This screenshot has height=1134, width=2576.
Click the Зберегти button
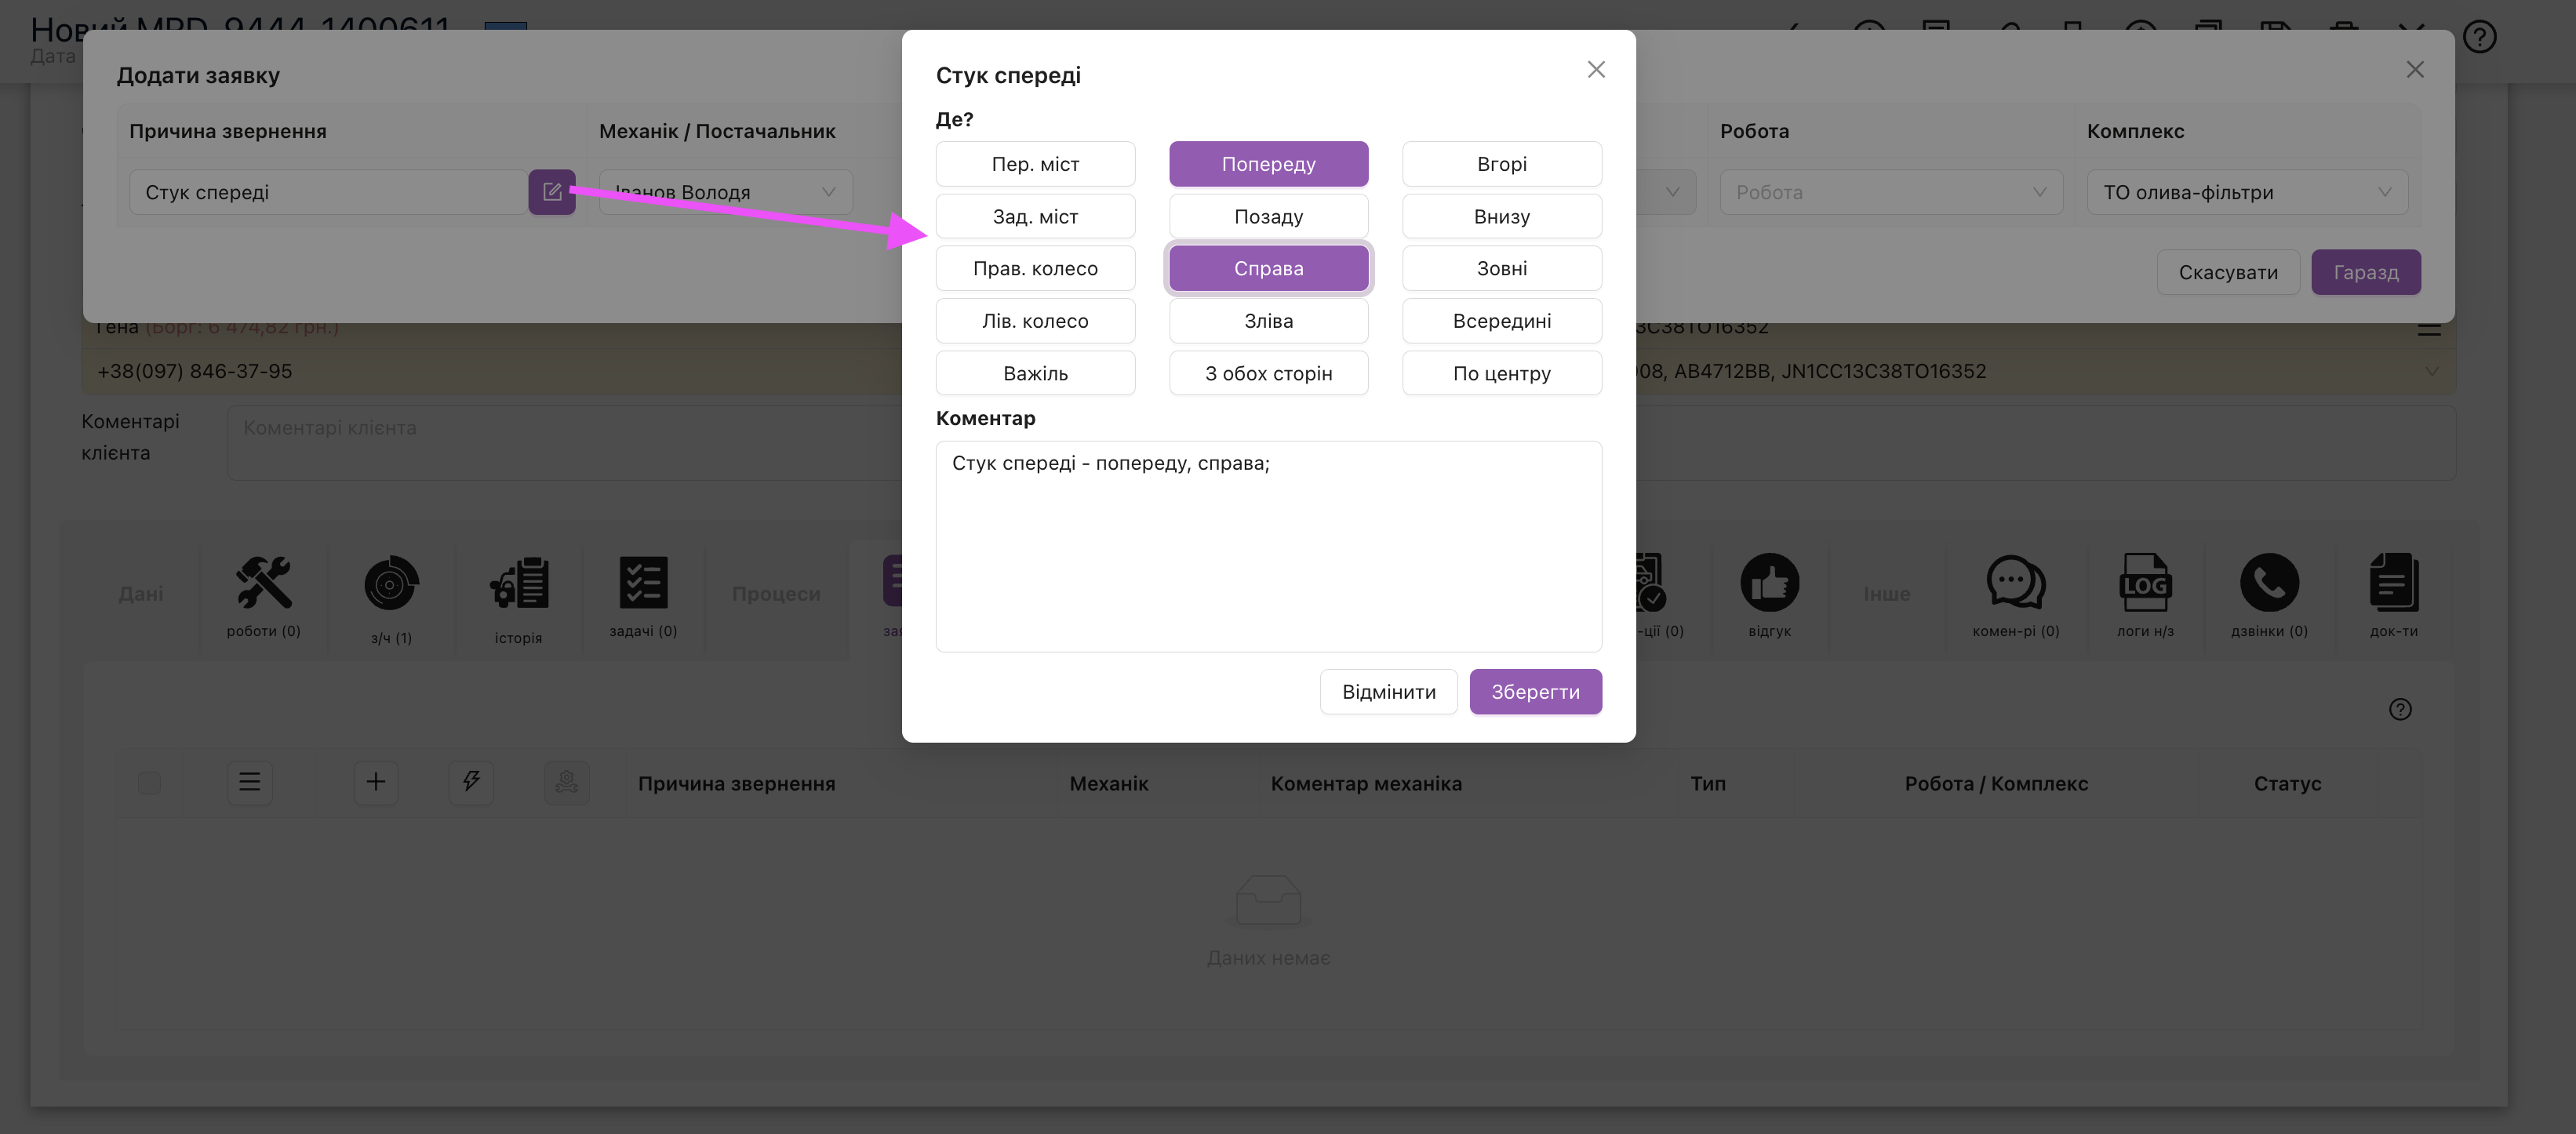point(1535,692)
